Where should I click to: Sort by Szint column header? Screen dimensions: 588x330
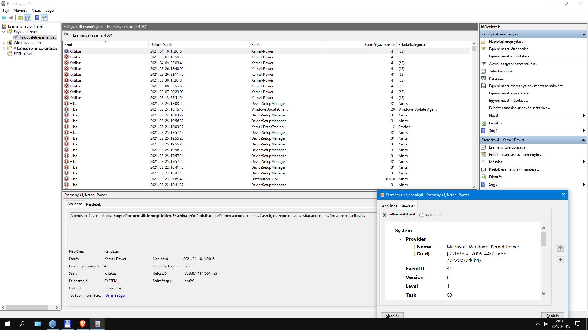[105, 45]
